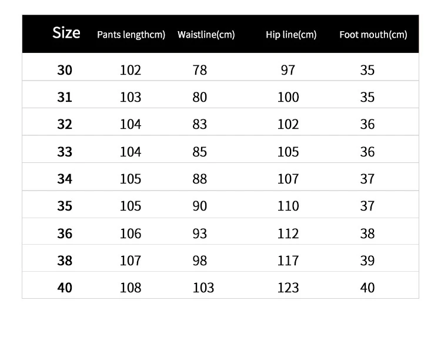Click the Size column header
This screenshot has height=337, width=441.
[x=66, y=32]
